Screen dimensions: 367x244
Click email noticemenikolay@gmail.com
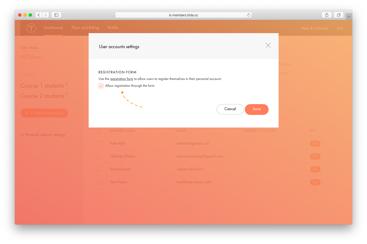tap(200, 156)
